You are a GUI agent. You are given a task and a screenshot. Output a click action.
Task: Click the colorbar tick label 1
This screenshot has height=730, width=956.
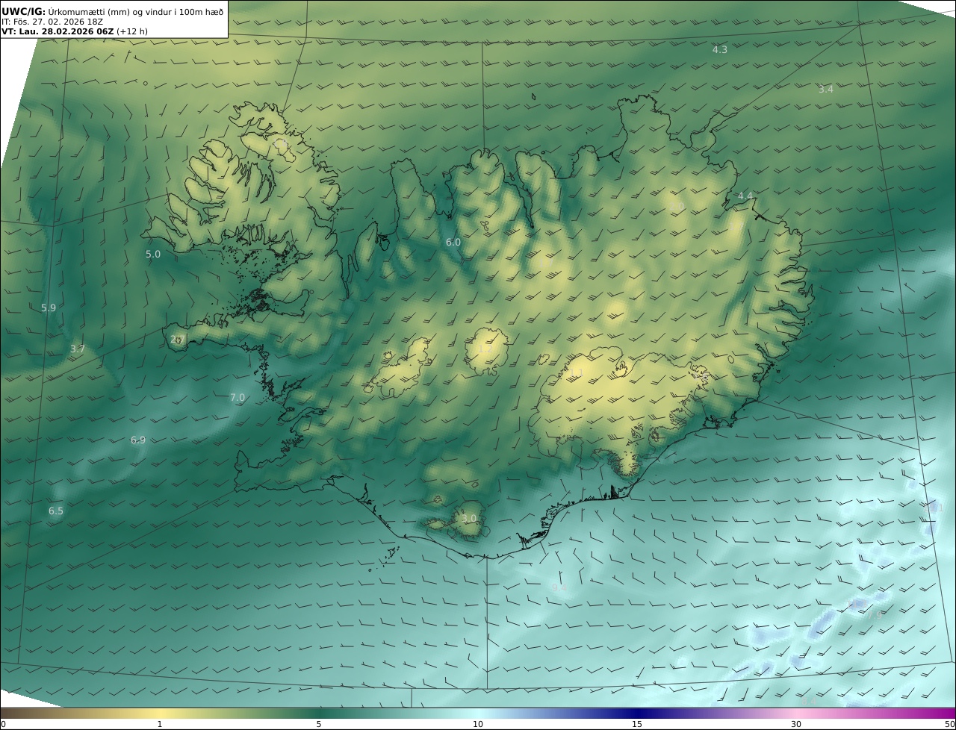pos(159,724)
